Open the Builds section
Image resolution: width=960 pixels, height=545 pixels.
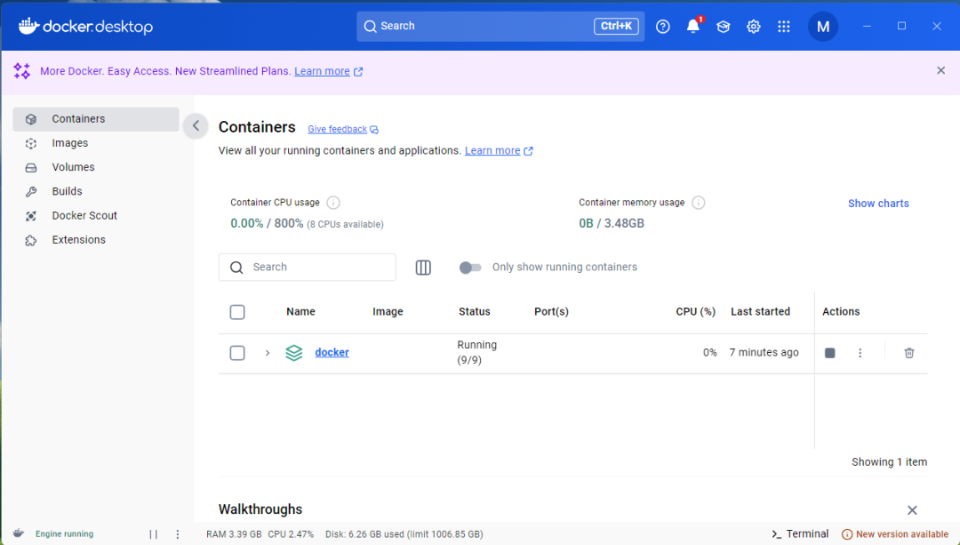(96, 192)
